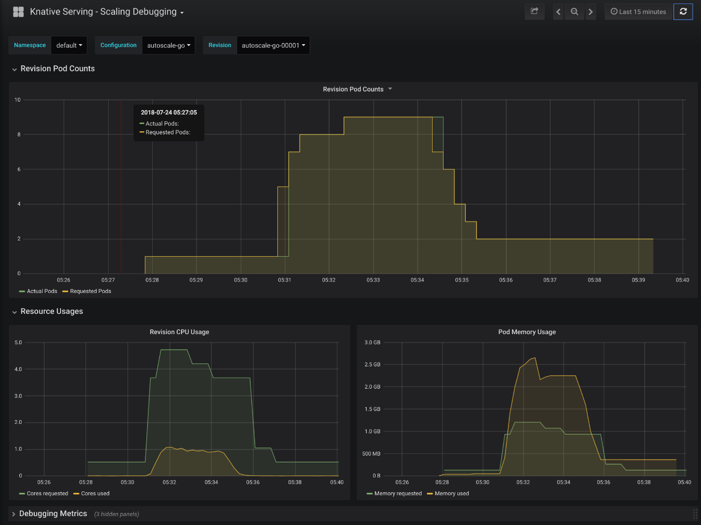Shift time range forward with right arrow
The image size is (701, 525).
click(590, 12)
